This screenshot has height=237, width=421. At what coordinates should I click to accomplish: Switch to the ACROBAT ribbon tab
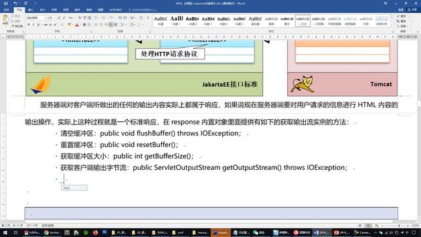tap(116, 10)
